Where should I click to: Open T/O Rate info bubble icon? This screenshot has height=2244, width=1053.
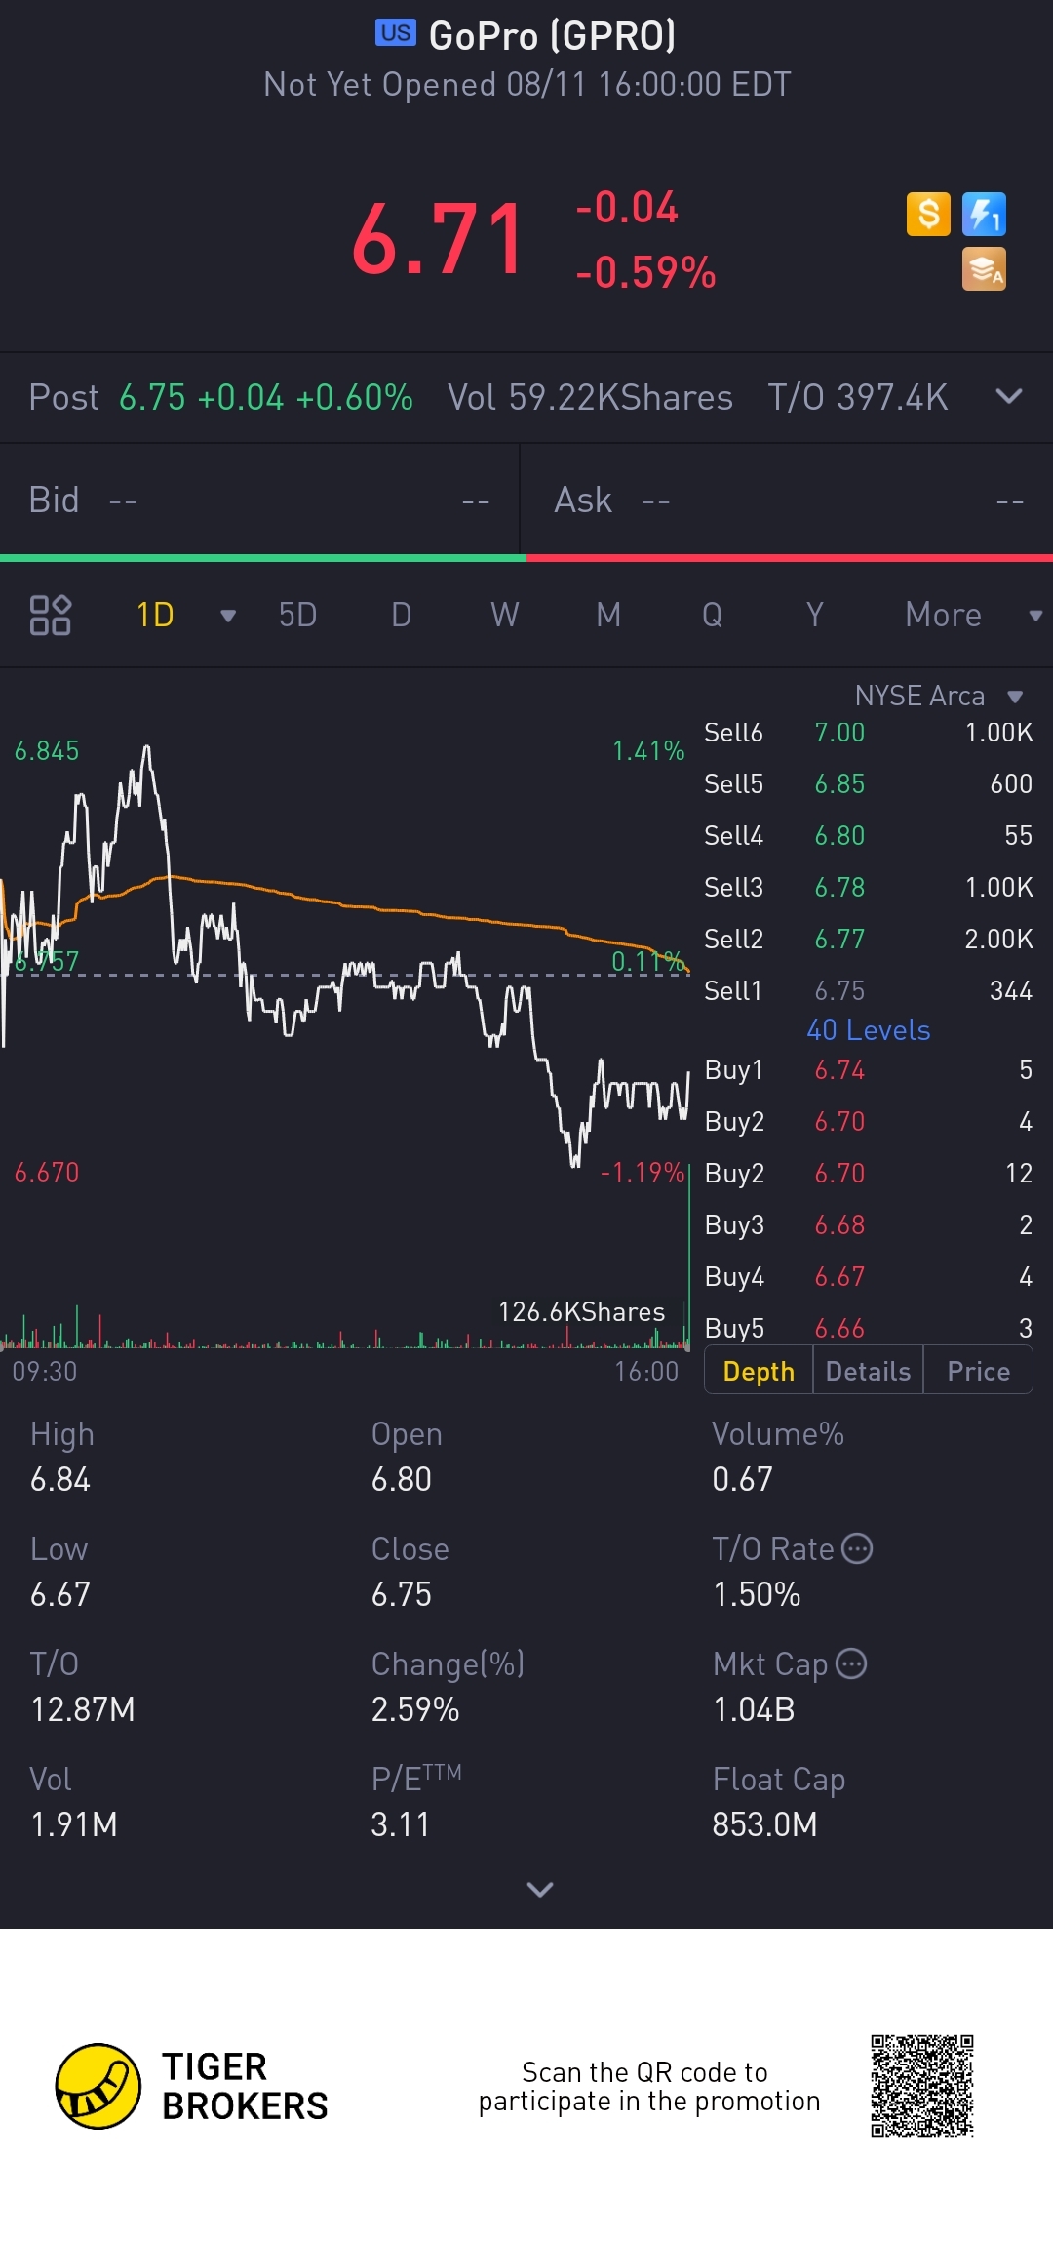[x=857, y=1548]
